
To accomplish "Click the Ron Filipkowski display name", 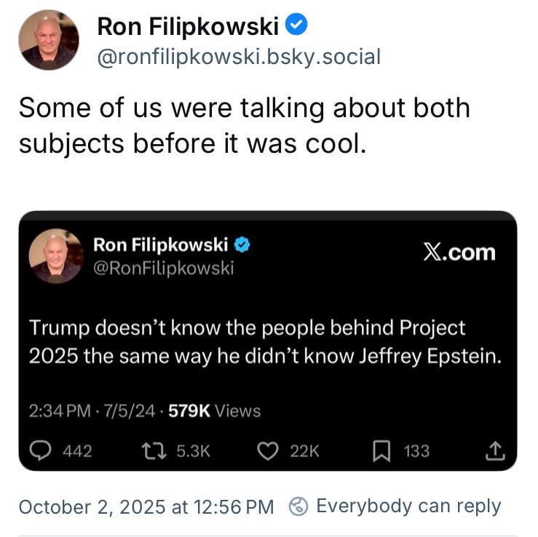I will coord(188,27).
